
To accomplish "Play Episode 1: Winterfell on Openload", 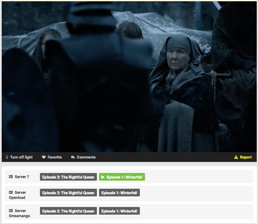I will (x=119, y=193).
